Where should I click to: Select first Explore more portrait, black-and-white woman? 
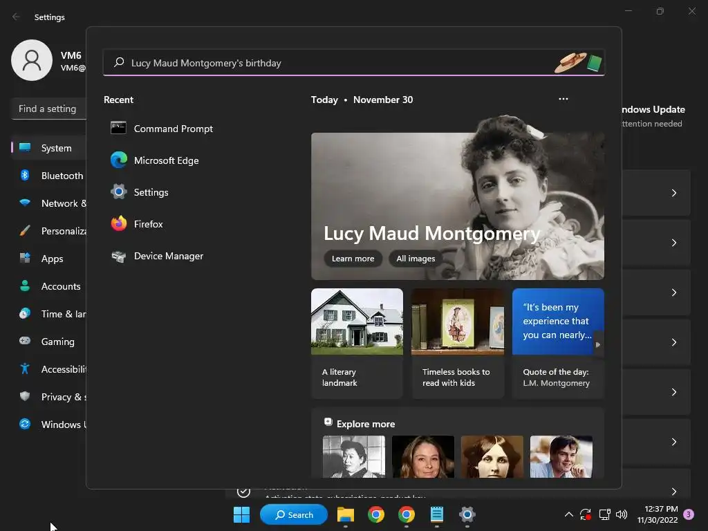[354, 456]
